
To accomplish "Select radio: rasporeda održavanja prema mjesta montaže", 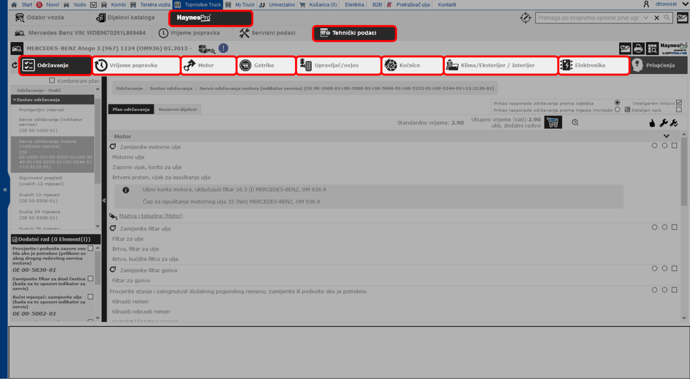I will [x=617, y=110].
